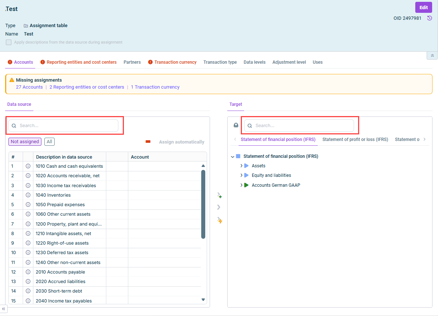Expand the Accounts German GAAP node
Viewport: 438px width, 316px height.
point(241,185)
